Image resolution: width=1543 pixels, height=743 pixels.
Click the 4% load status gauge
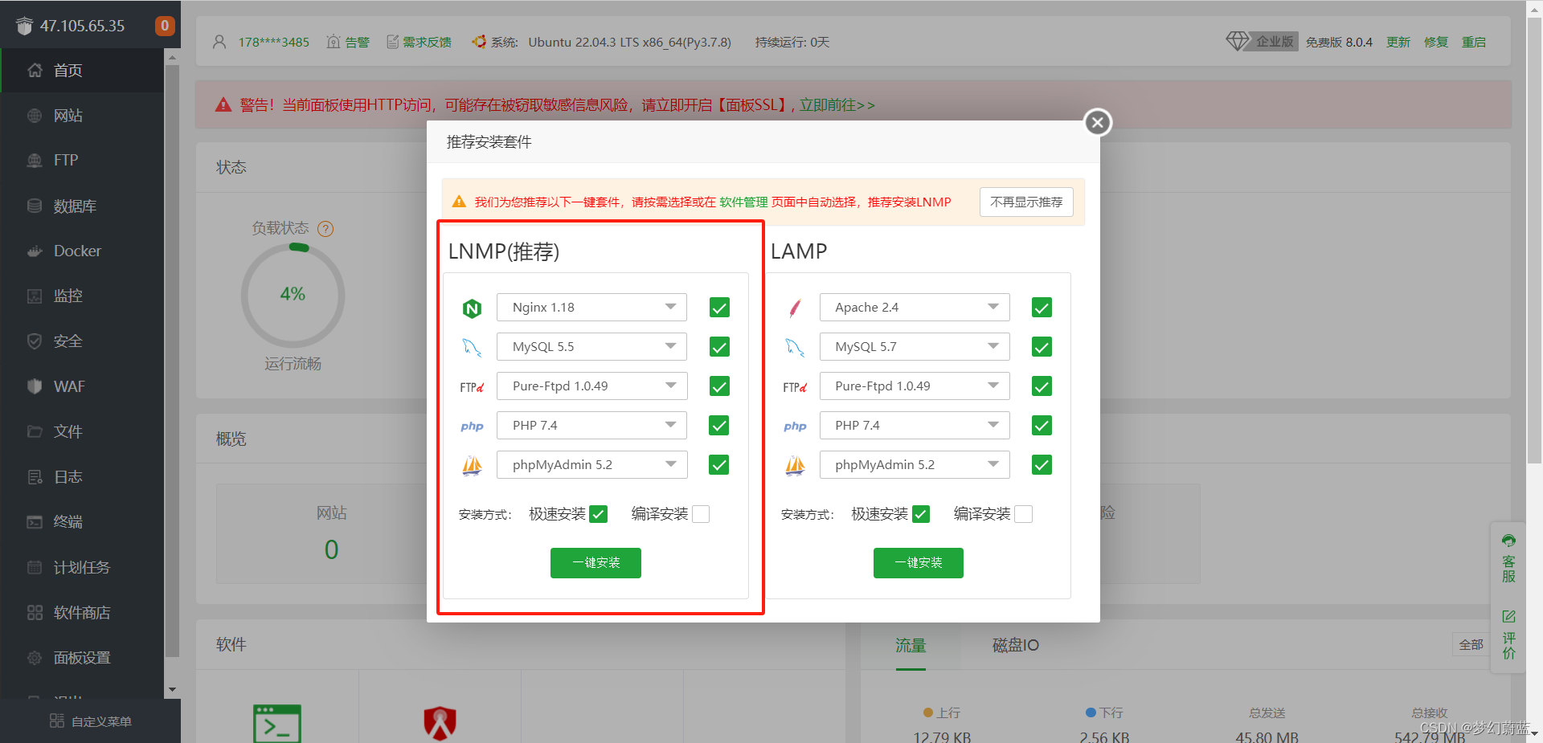point(293,295)
